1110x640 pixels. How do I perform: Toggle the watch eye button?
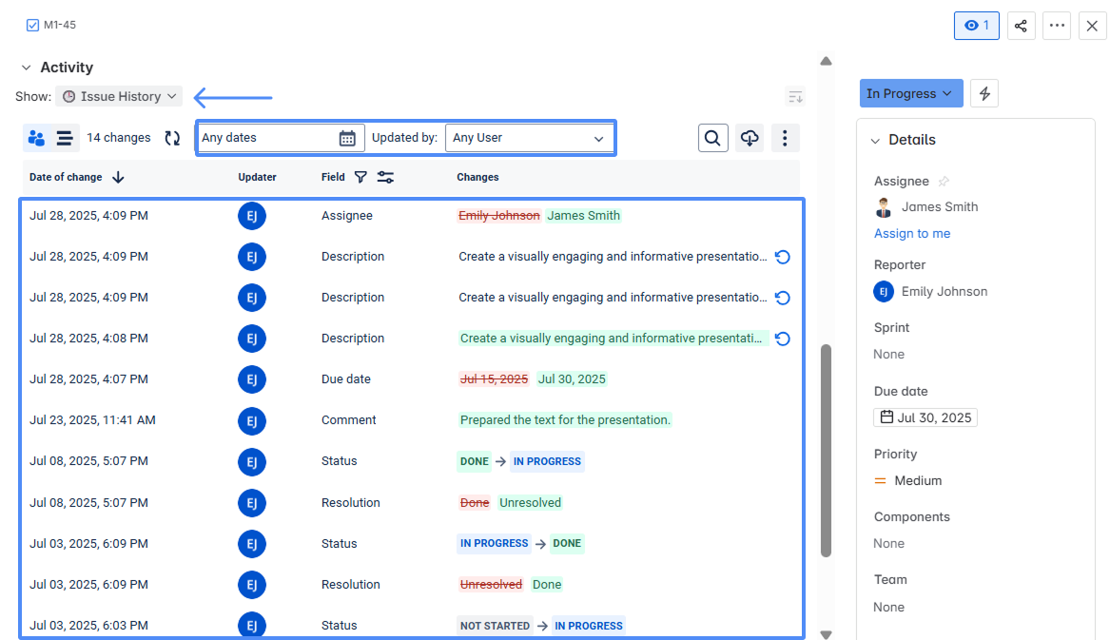[x=976, y=26]
